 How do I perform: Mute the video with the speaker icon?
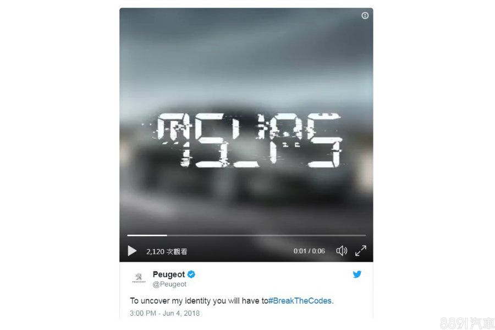click(342, 251)
